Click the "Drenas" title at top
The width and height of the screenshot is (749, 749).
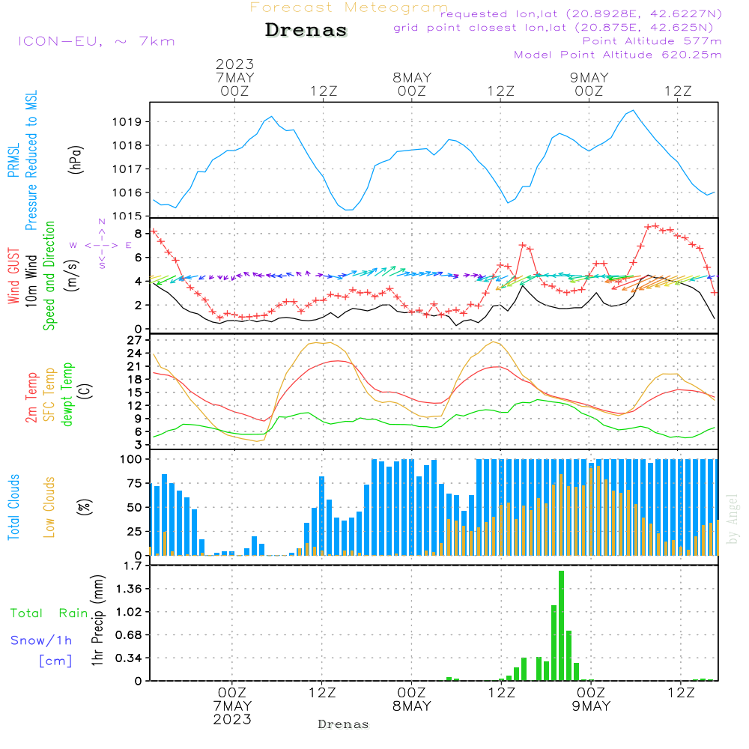(x=306, y=31)
